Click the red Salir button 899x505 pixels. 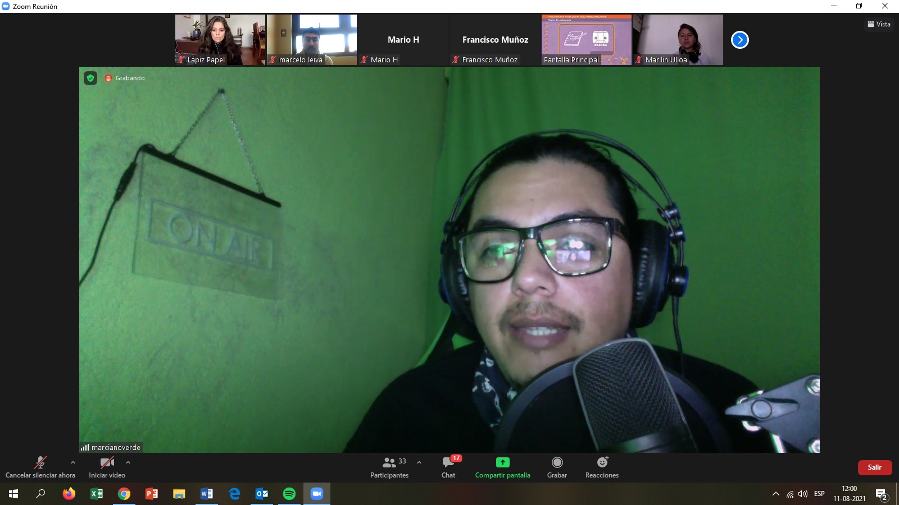(x=874, y=467)
